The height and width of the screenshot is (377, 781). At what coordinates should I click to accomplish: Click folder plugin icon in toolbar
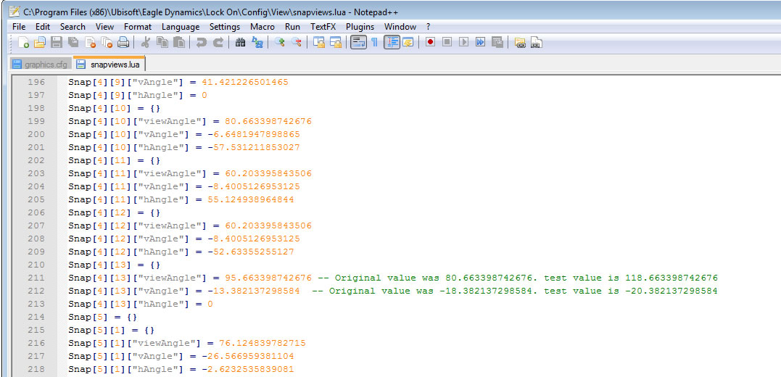(520, 42)
